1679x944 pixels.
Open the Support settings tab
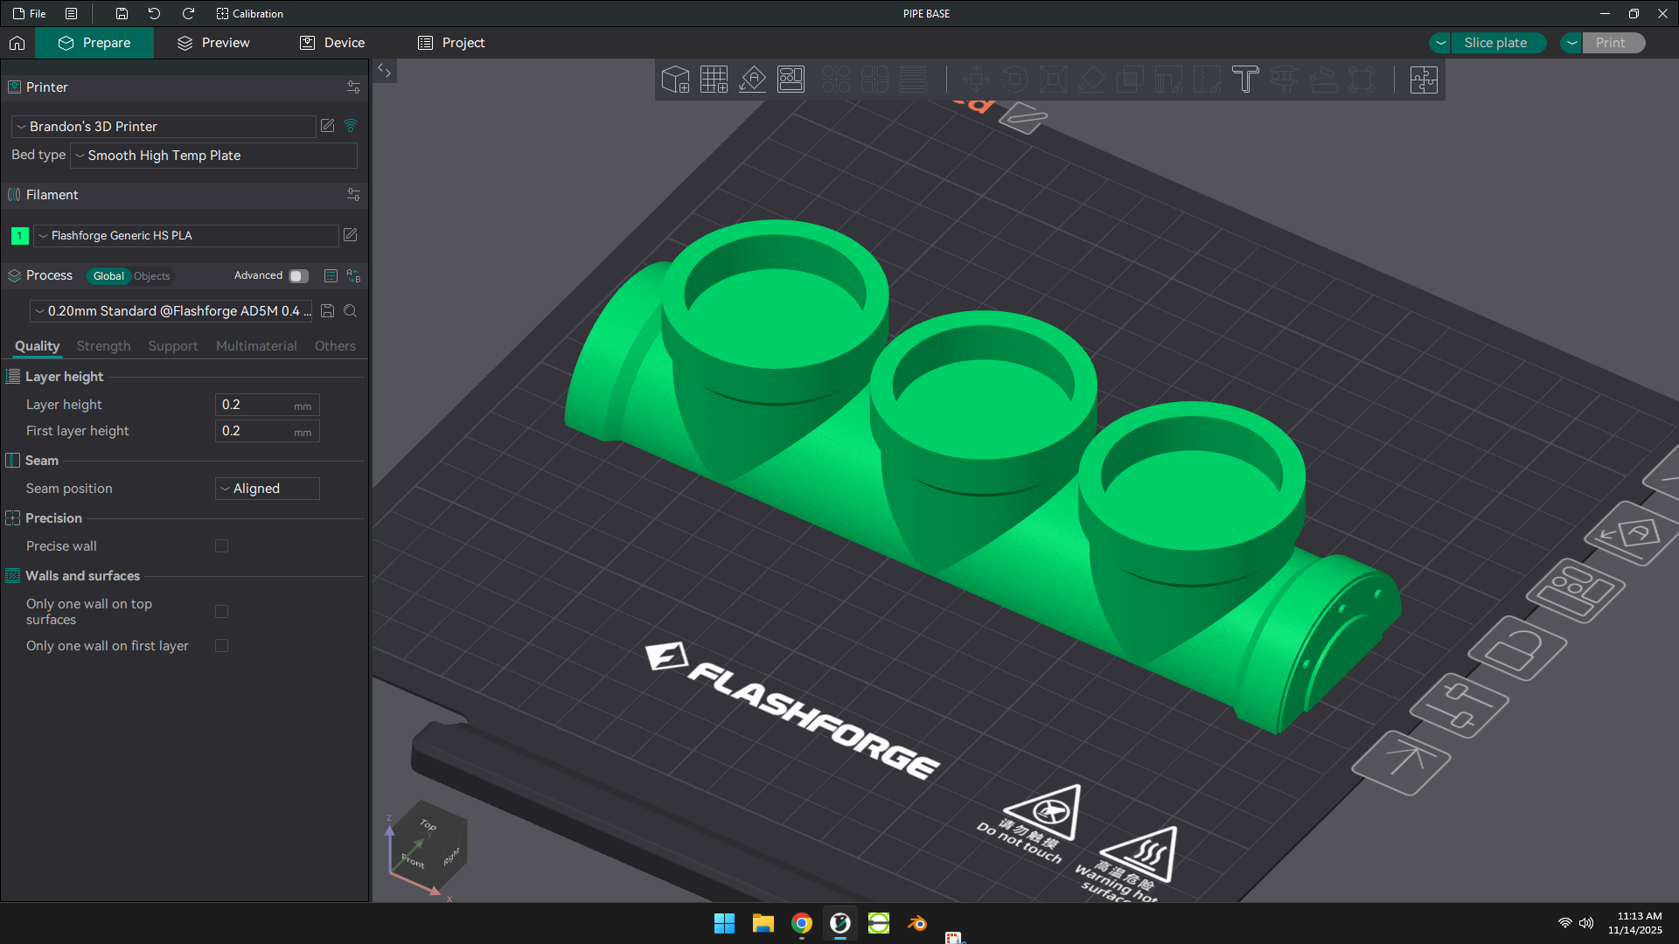tap(173, 346)
